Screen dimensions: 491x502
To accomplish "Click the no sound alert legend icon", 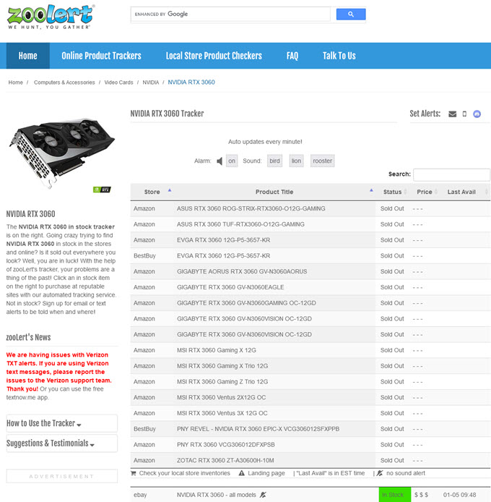I will point(380,473).
